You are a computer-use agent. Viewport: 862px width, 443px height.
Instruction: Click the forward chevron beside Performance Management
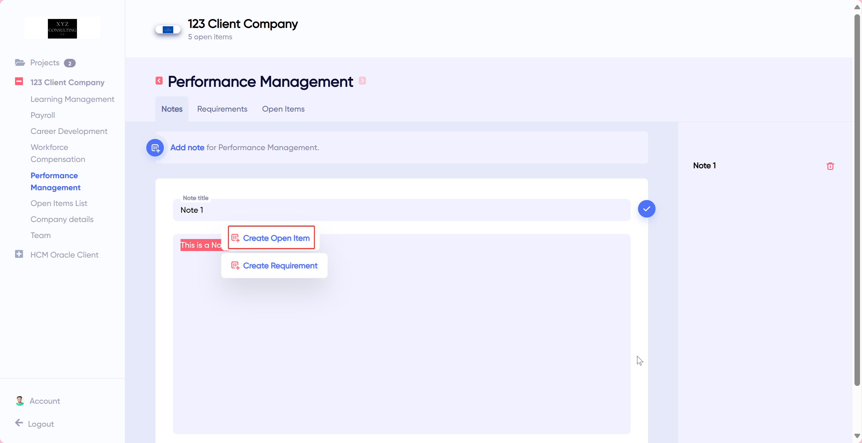click(363, 81)
